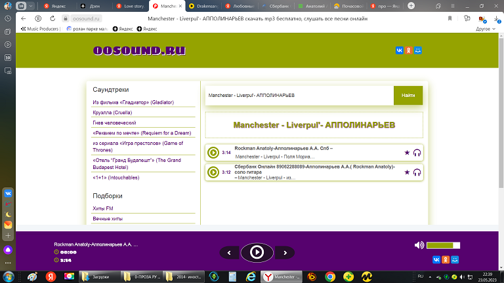Share via Moy Mir icon in header
Image resolution: width=504 pixels, height=283 pixels.
pyautogui.click(x=418, y=50)
